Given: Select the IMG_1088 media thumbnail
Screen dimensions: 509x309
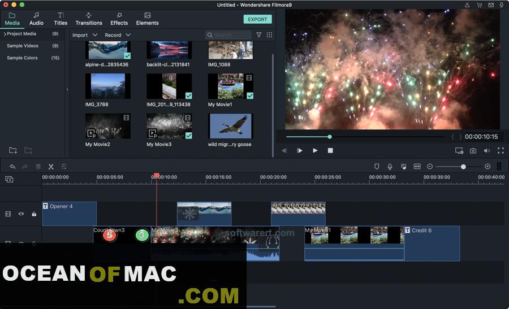Looking at the screenshot, I should click(231, 50).
